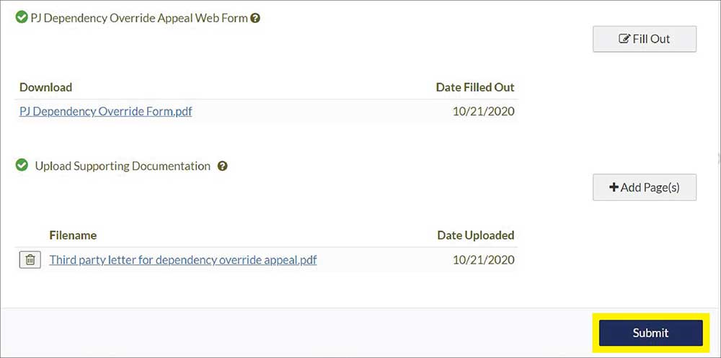Viewport: 721px width, 358px height.
Task: Click the Fill Out button
Action: click(x=644, y=39)
